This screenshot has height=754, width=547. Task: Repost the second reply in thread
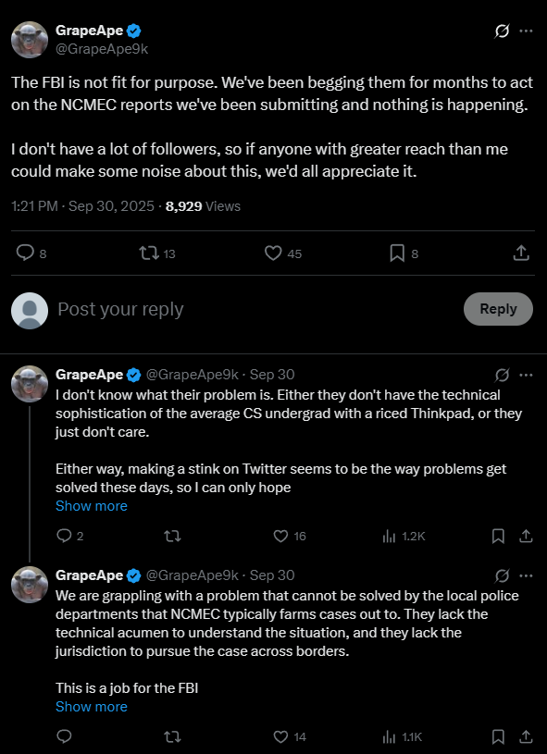(x=173, y=736)
